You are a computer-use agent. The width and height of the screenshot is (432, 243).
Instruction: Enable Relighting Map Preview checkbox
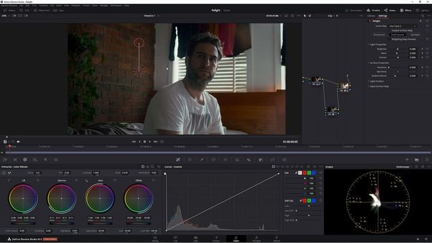tap(390, 39)
